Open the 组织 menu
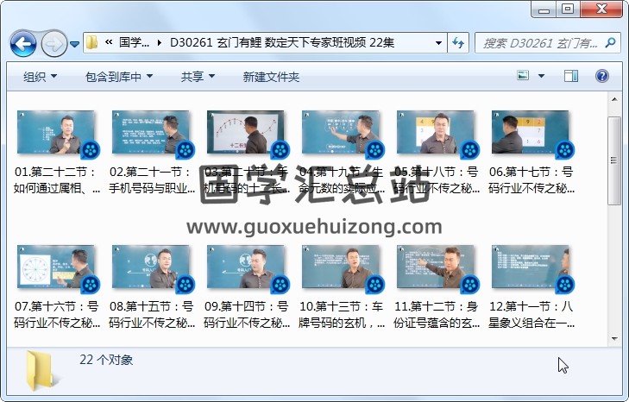The height and width of the screenshot is (402, 629). [x=40, y=77]
